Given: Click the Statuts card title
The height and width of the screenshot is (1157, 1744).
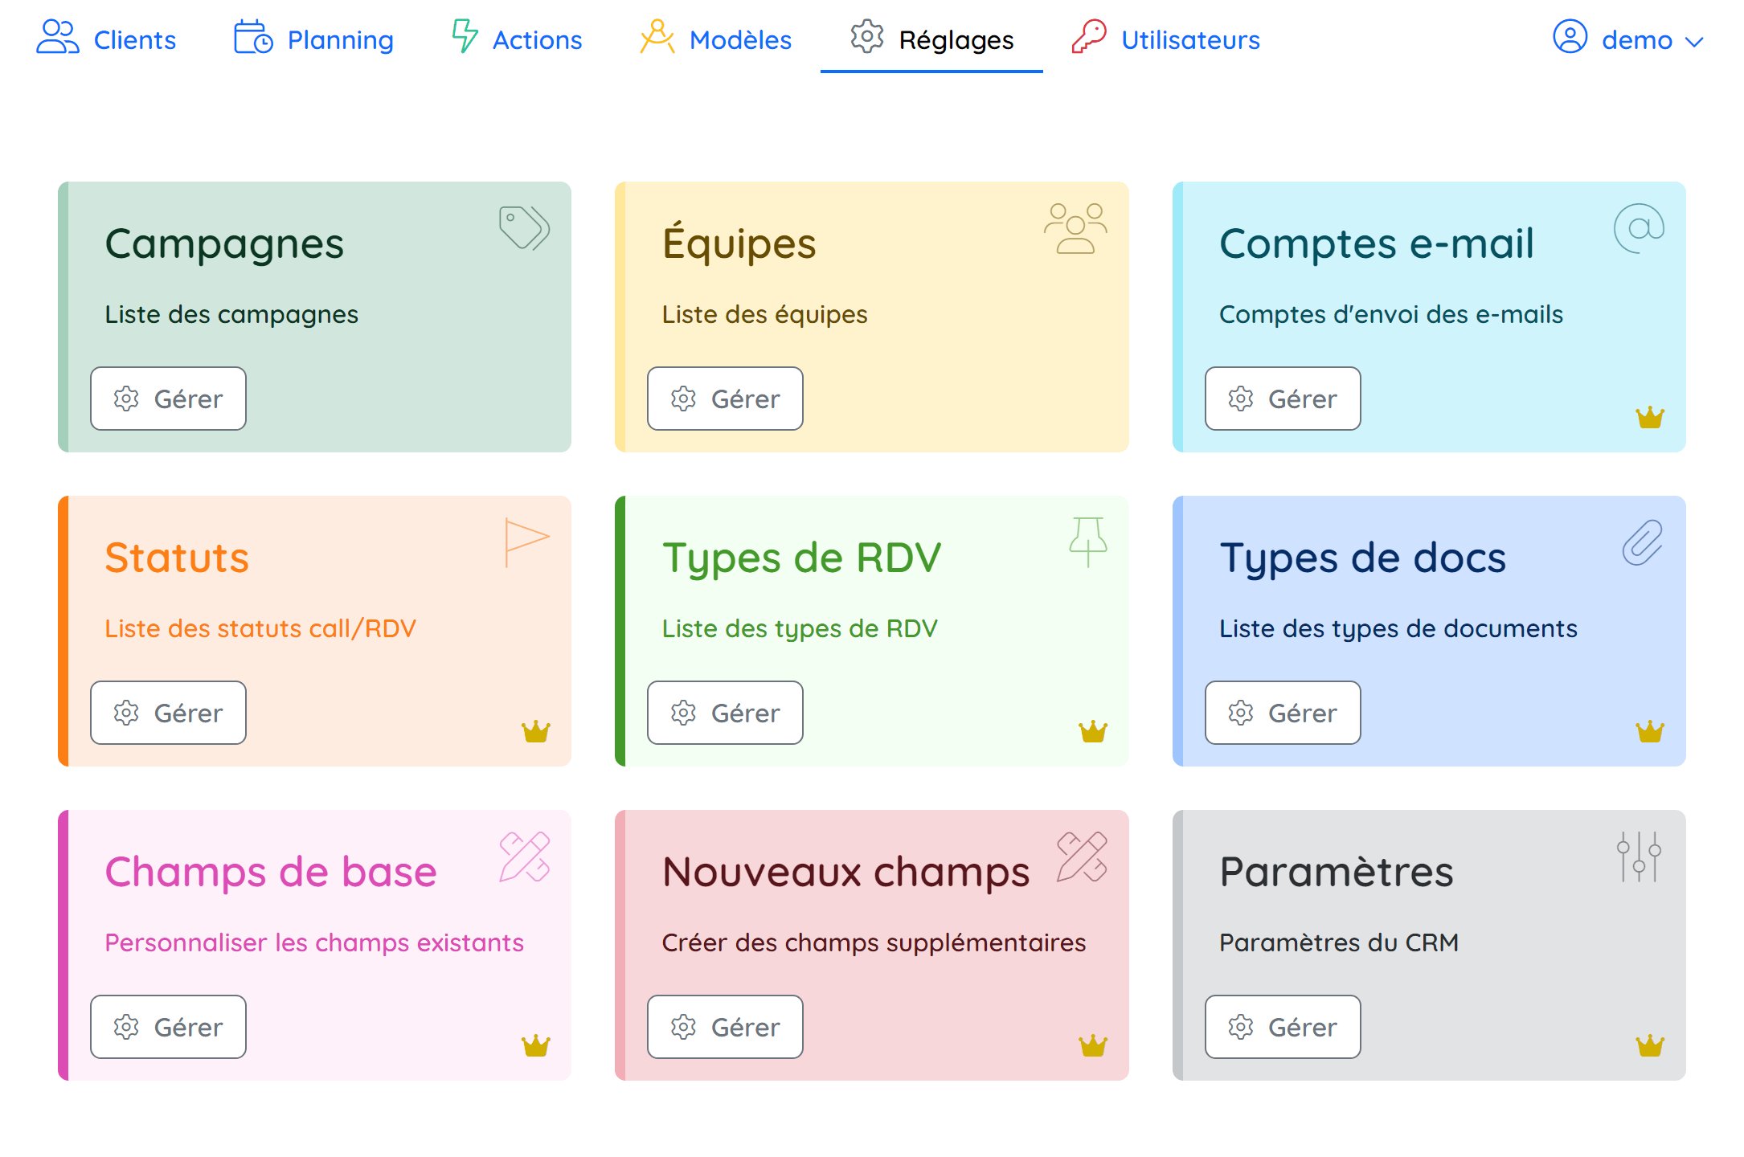Looking at the screenshot, I should tap(177, 558).
